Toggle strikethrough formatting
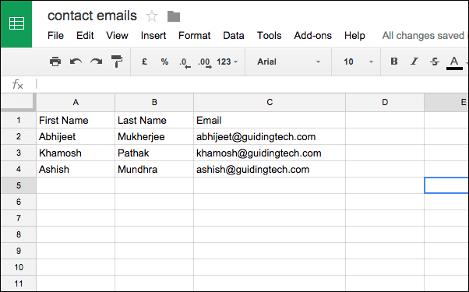This screenshot has width=469, height=292. pos(434,62)
